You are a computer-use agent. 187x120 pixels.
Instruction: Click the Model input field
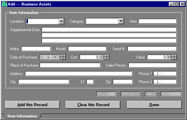pos(87,49)
